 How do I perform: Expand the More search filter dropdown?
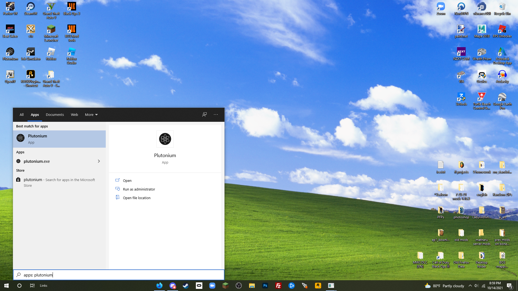(x=91, y=115)
